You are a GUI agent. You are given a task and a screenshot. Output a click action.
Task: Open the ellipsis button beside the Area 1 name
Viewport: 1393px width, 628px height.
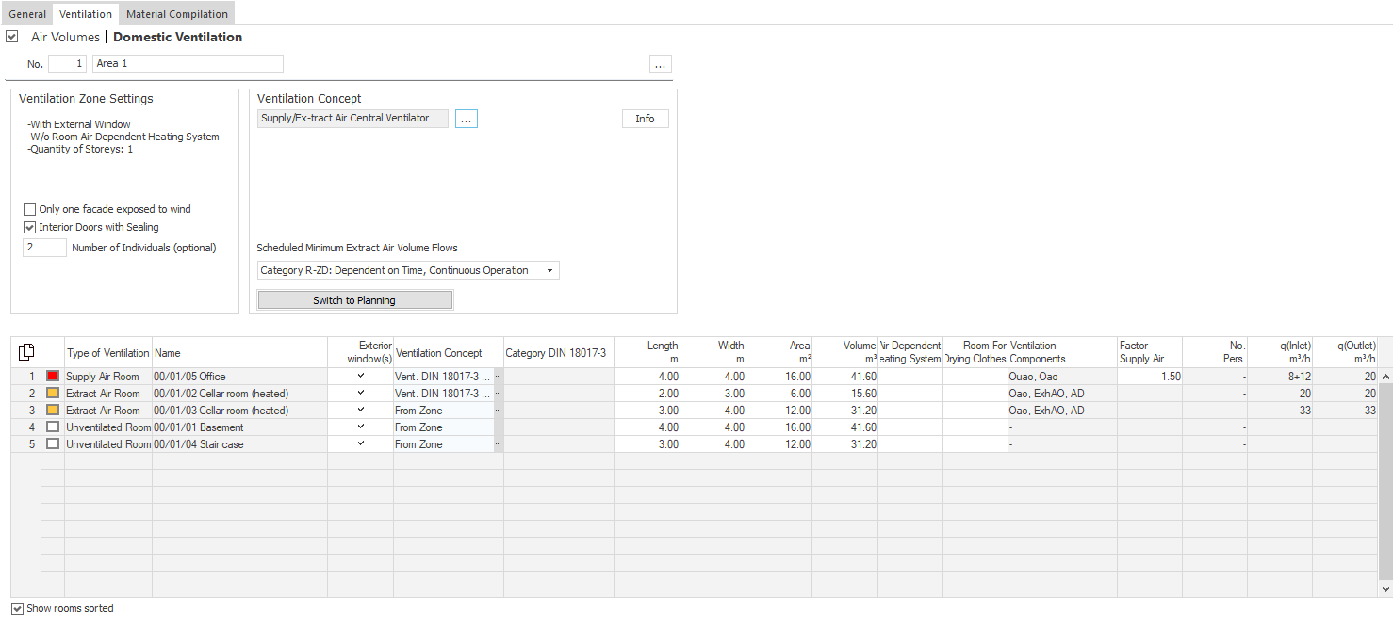661,64
